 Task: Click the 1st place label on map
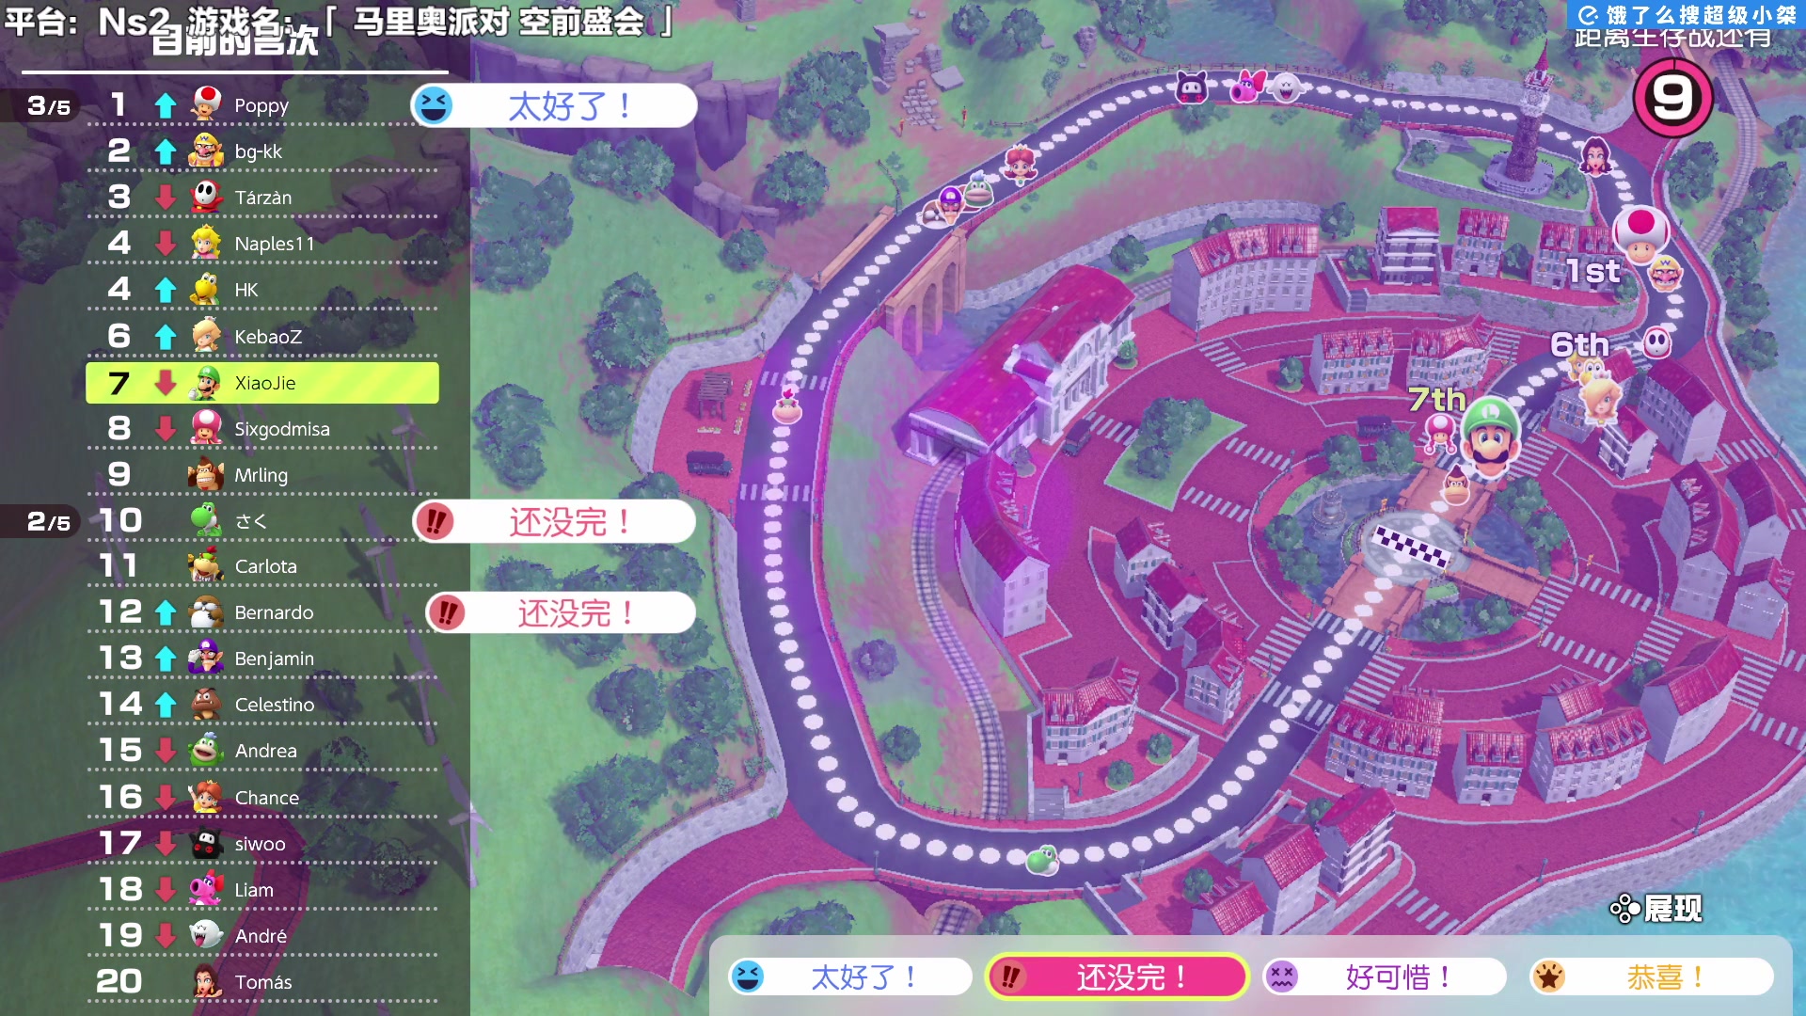(1592, 271)
